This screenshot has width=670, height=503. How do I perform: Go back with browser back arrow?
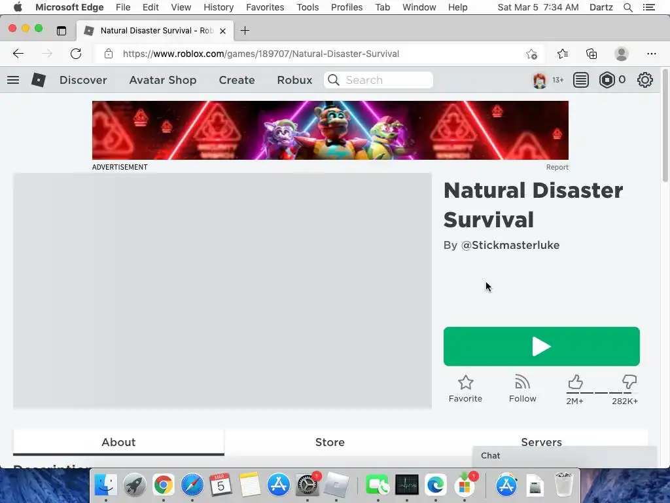pos(18,54)
